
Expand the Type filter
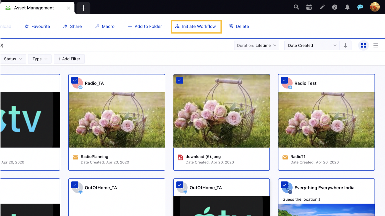[x=40, y=59]
